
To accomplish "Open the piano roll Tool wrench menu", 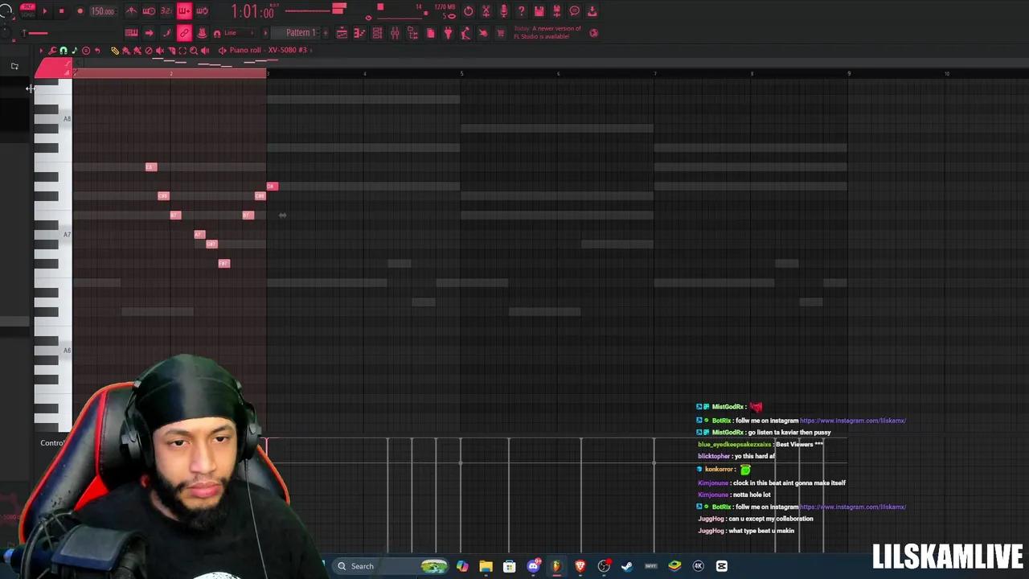I will point(52,50).
